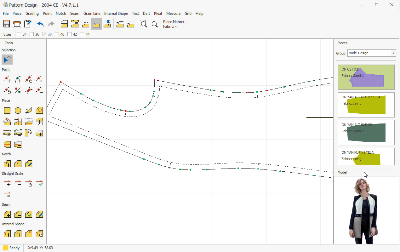Open the Measure menu

[x=173, y=14]
